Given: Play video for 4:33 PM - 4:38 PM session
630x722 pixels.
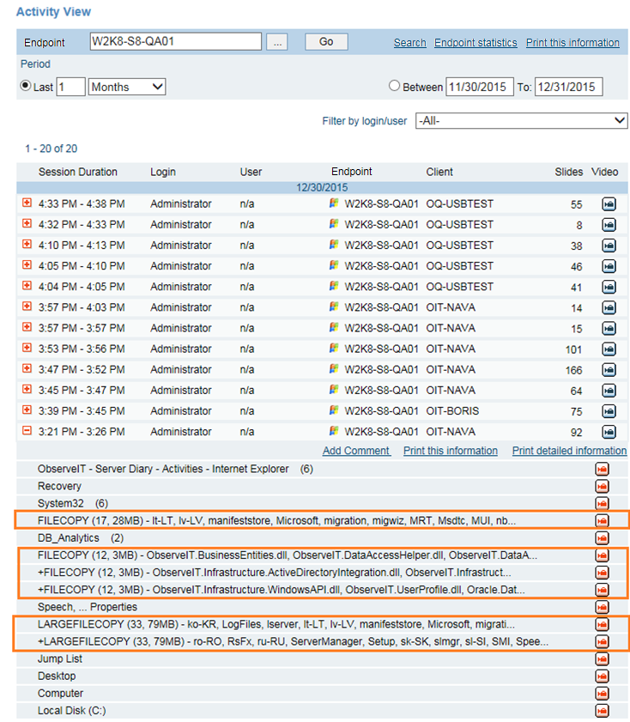Looking at the screenshot, I should point(609,204).
